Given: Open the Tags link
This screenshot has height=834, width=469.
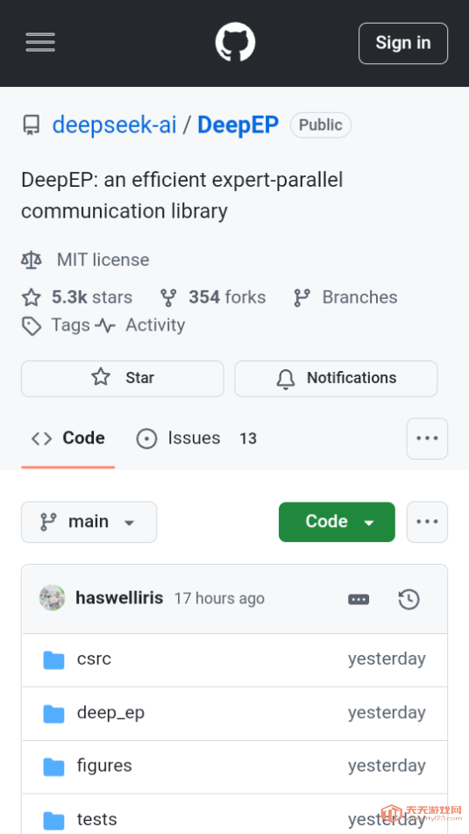Looking at the screenshot, I should click(56, 325).
